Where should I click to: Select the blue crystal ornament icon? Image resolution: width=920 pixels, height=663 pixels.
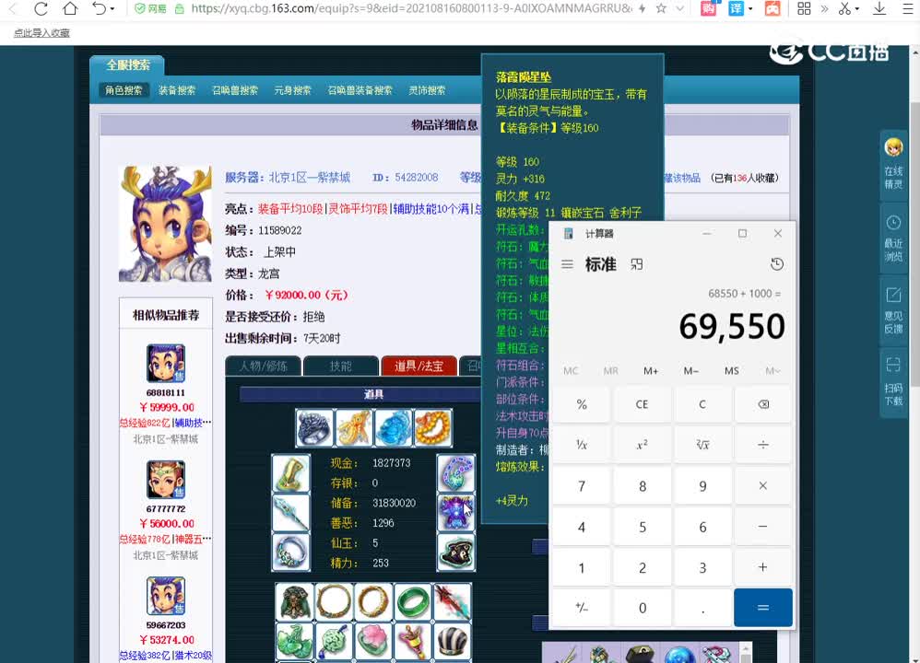pos(393,428)
